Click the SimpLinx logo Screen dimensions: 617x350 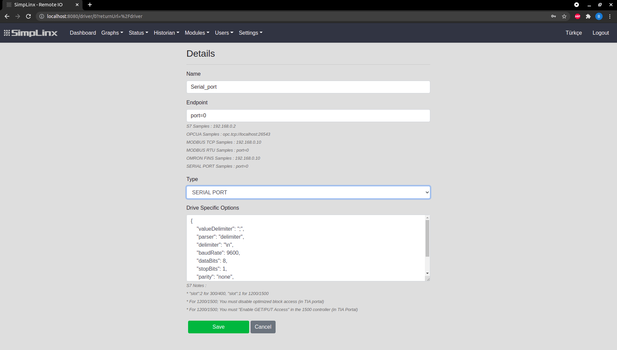pyautogui.click(x=31, y=33)
